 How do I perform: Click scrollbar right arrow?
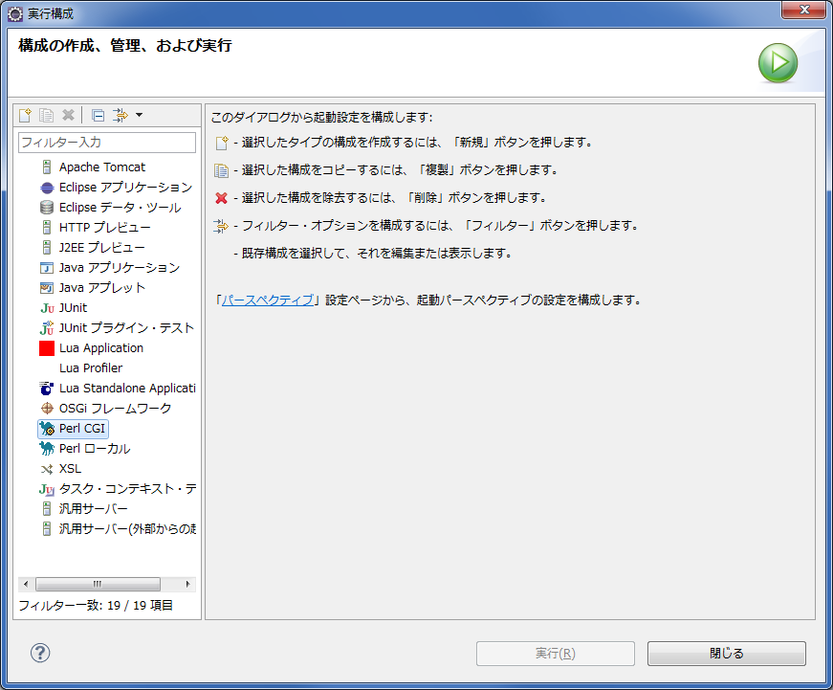click(x=188, y=584)
